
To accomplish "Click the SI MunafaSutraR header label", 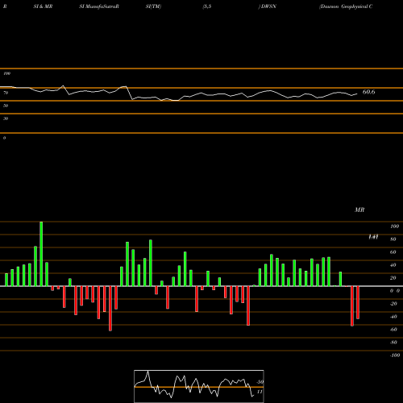I will [99, 6].
